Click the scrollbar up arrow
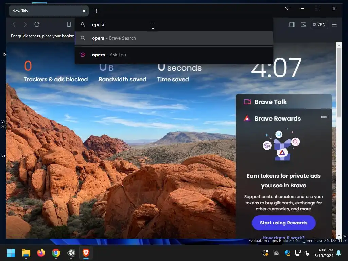348x261 pixels. pyautogui.click(x=339, y=46)
